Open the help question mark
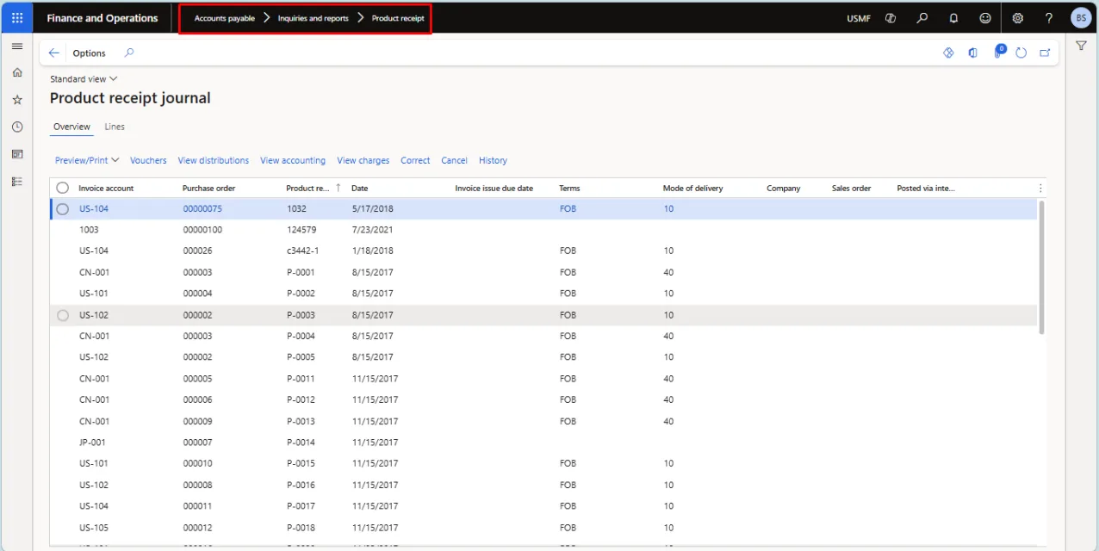Viewport: 1099px width, 551px height. [x=1049, y=18]
